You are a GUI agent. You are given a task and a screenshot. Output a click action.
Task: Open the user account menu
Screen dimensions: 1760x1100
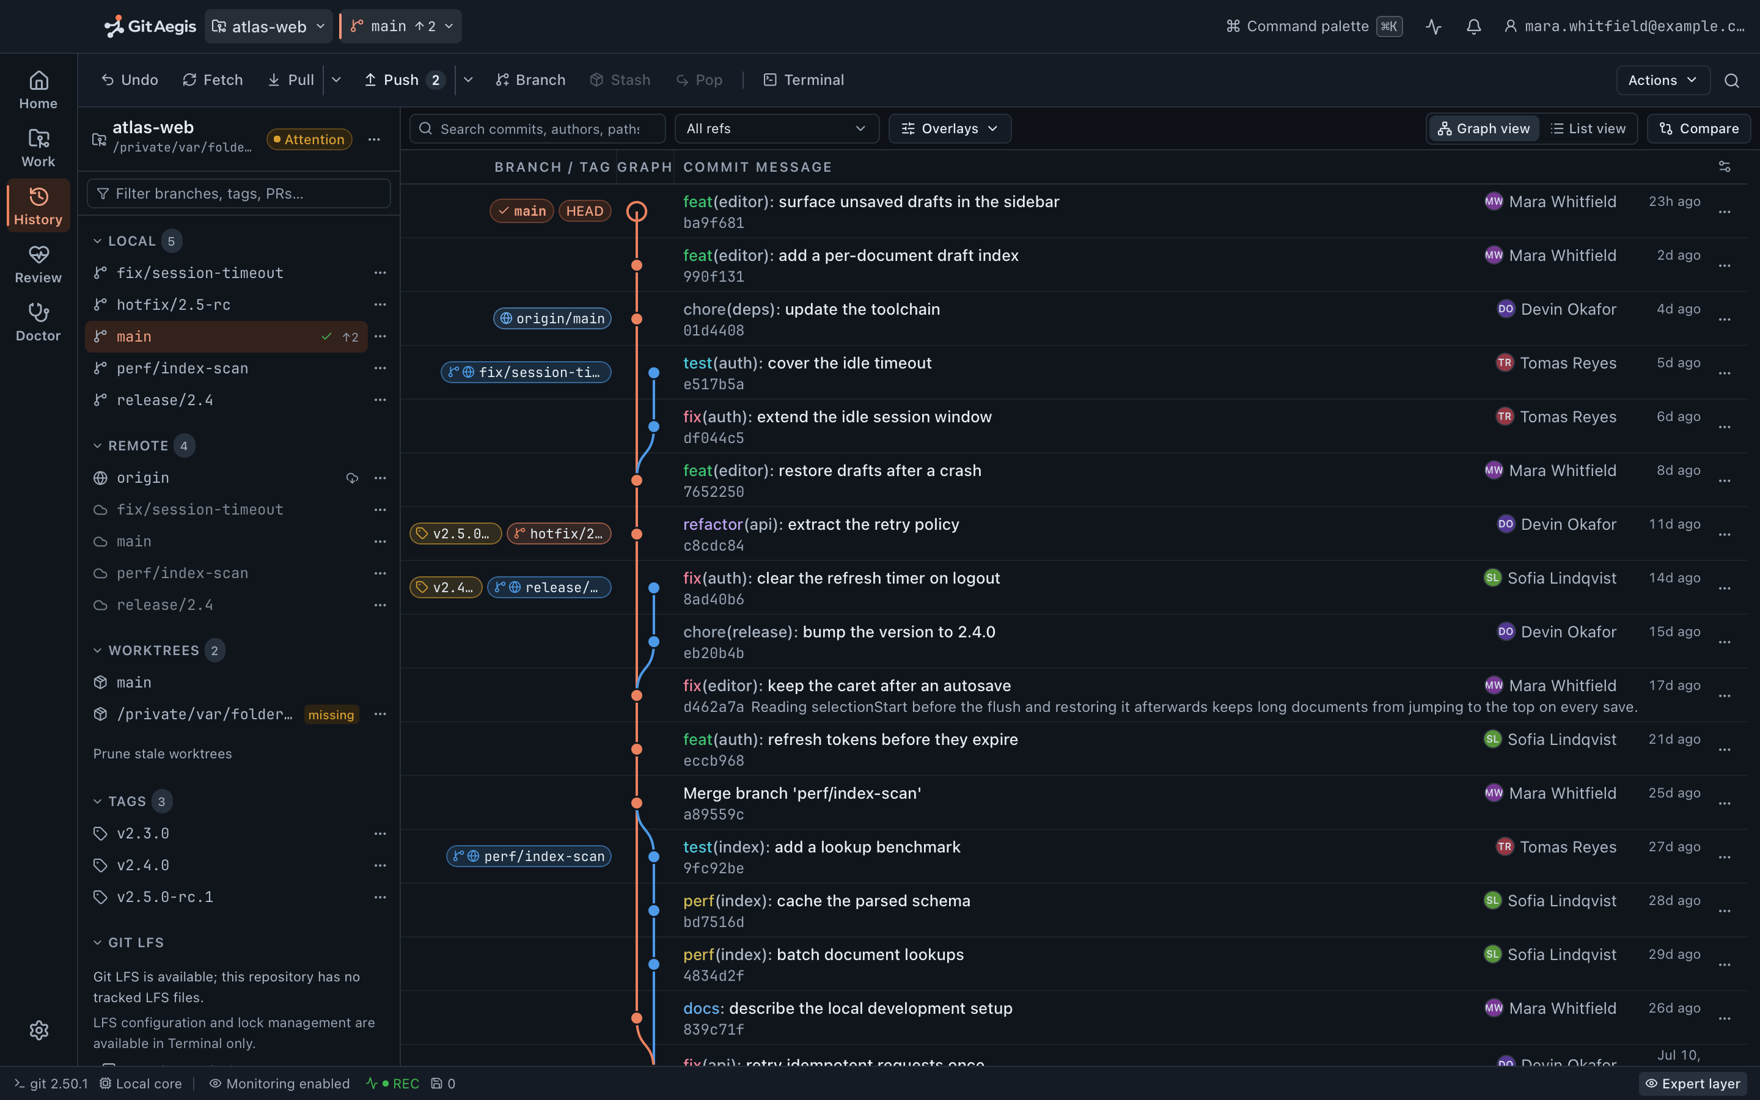(1624, 27)
